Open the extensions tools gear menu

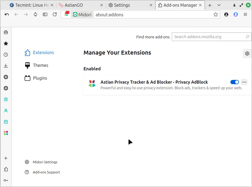point(247,54)
